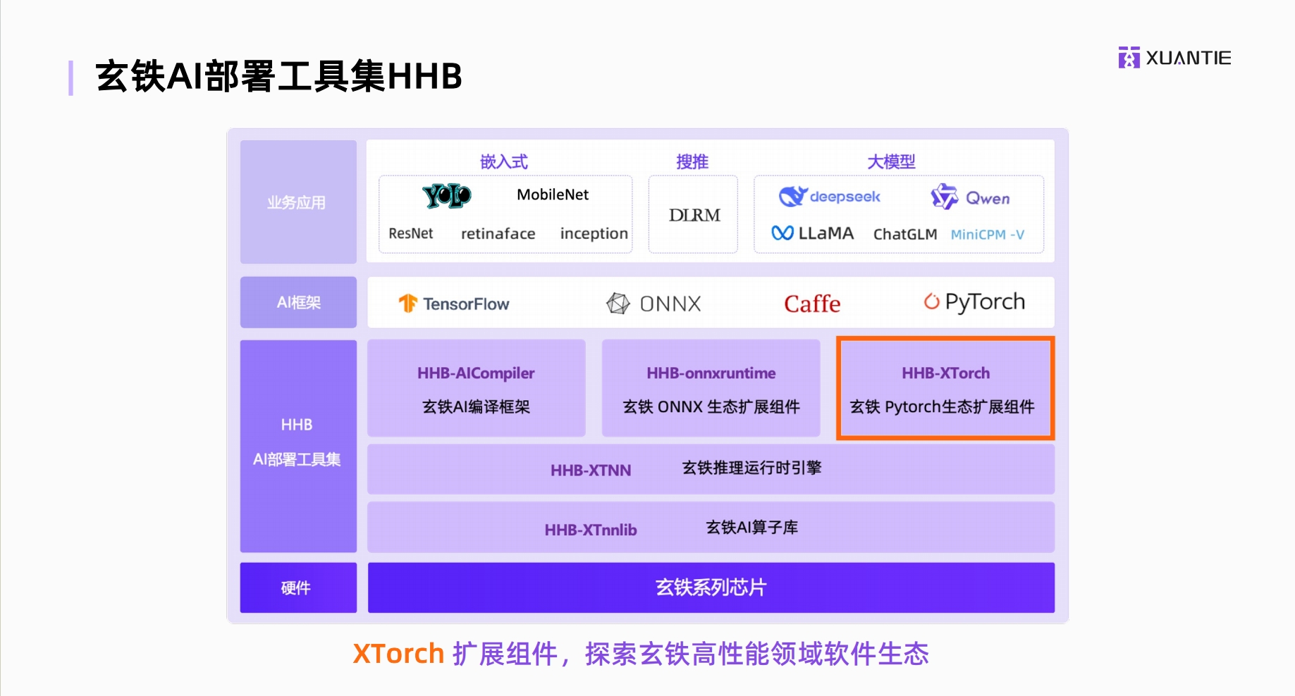Click the HHB AI部署工具集 label block
The height and width of the screenshot is (696, 1295).
pyautogui.click(x=298, y=446)
